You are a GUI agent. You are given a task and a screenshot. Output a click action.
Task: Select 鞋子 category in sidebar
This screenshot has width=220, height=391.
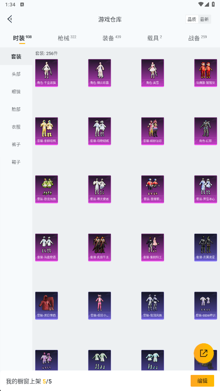(x=16, y=162)
